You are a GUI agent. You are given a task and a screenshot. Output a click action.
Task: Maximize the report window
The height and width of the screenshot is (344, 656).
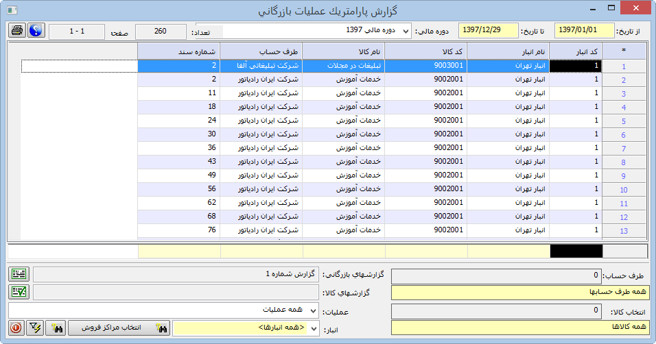tap(611, 8)
